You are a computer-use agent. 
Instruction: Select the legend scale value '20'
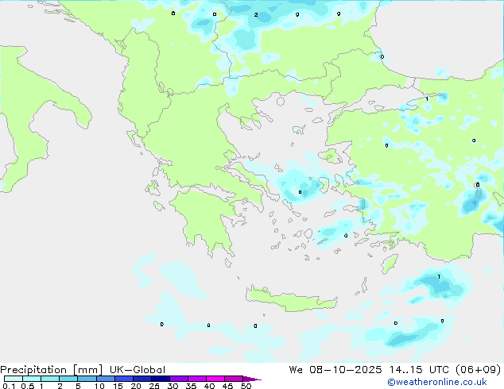click(136, 386)
